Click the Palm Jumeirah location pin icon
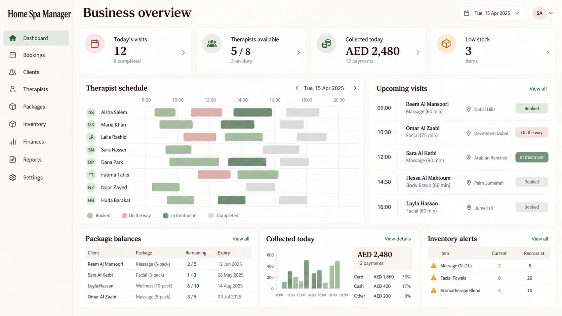The image size is (562, 316). (x=469, y=183)
